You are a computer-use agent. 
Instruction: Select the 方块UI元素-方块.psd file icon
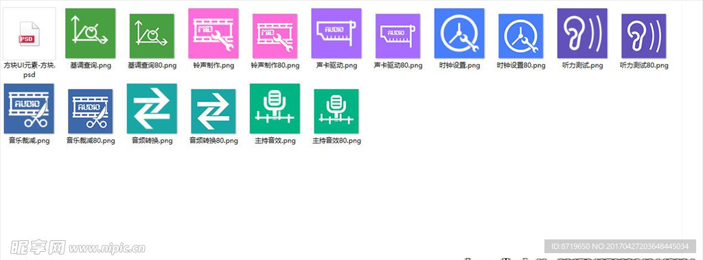click(x=29, y=34)
